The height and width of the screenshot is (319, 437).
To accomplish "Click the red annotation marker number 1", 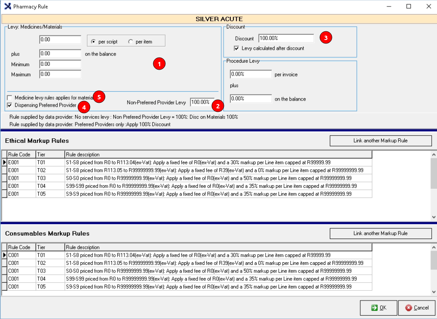I will [159, 64].
